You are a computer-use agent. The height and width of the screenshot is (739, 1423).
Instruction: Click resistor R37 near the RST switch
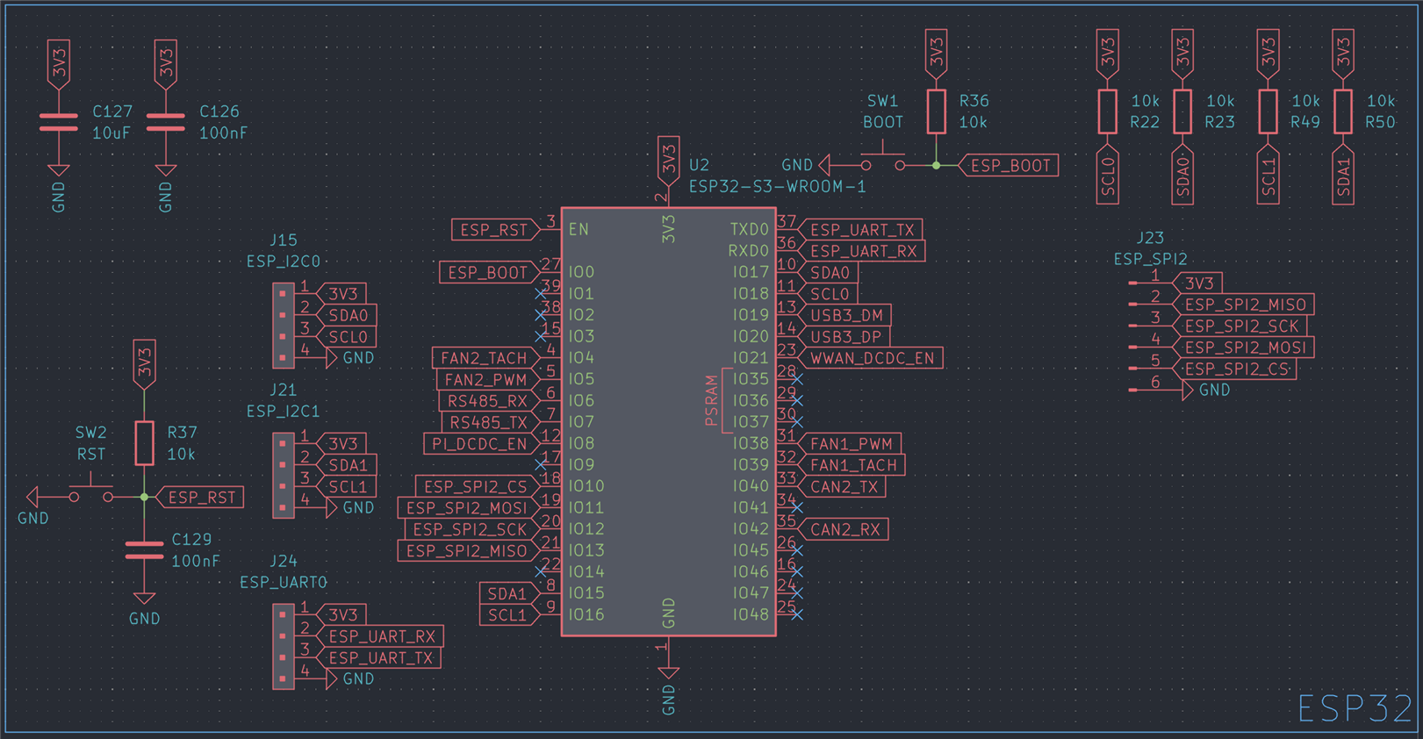coord(145,443)
